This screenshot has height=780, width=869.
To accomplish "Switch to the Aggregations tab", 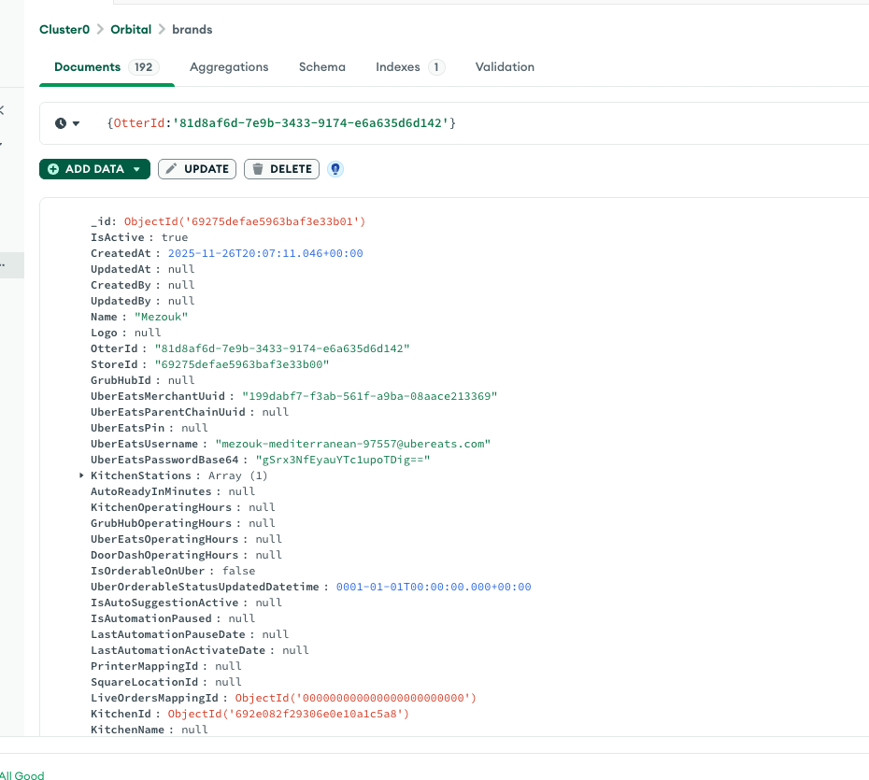I will 229,66.
